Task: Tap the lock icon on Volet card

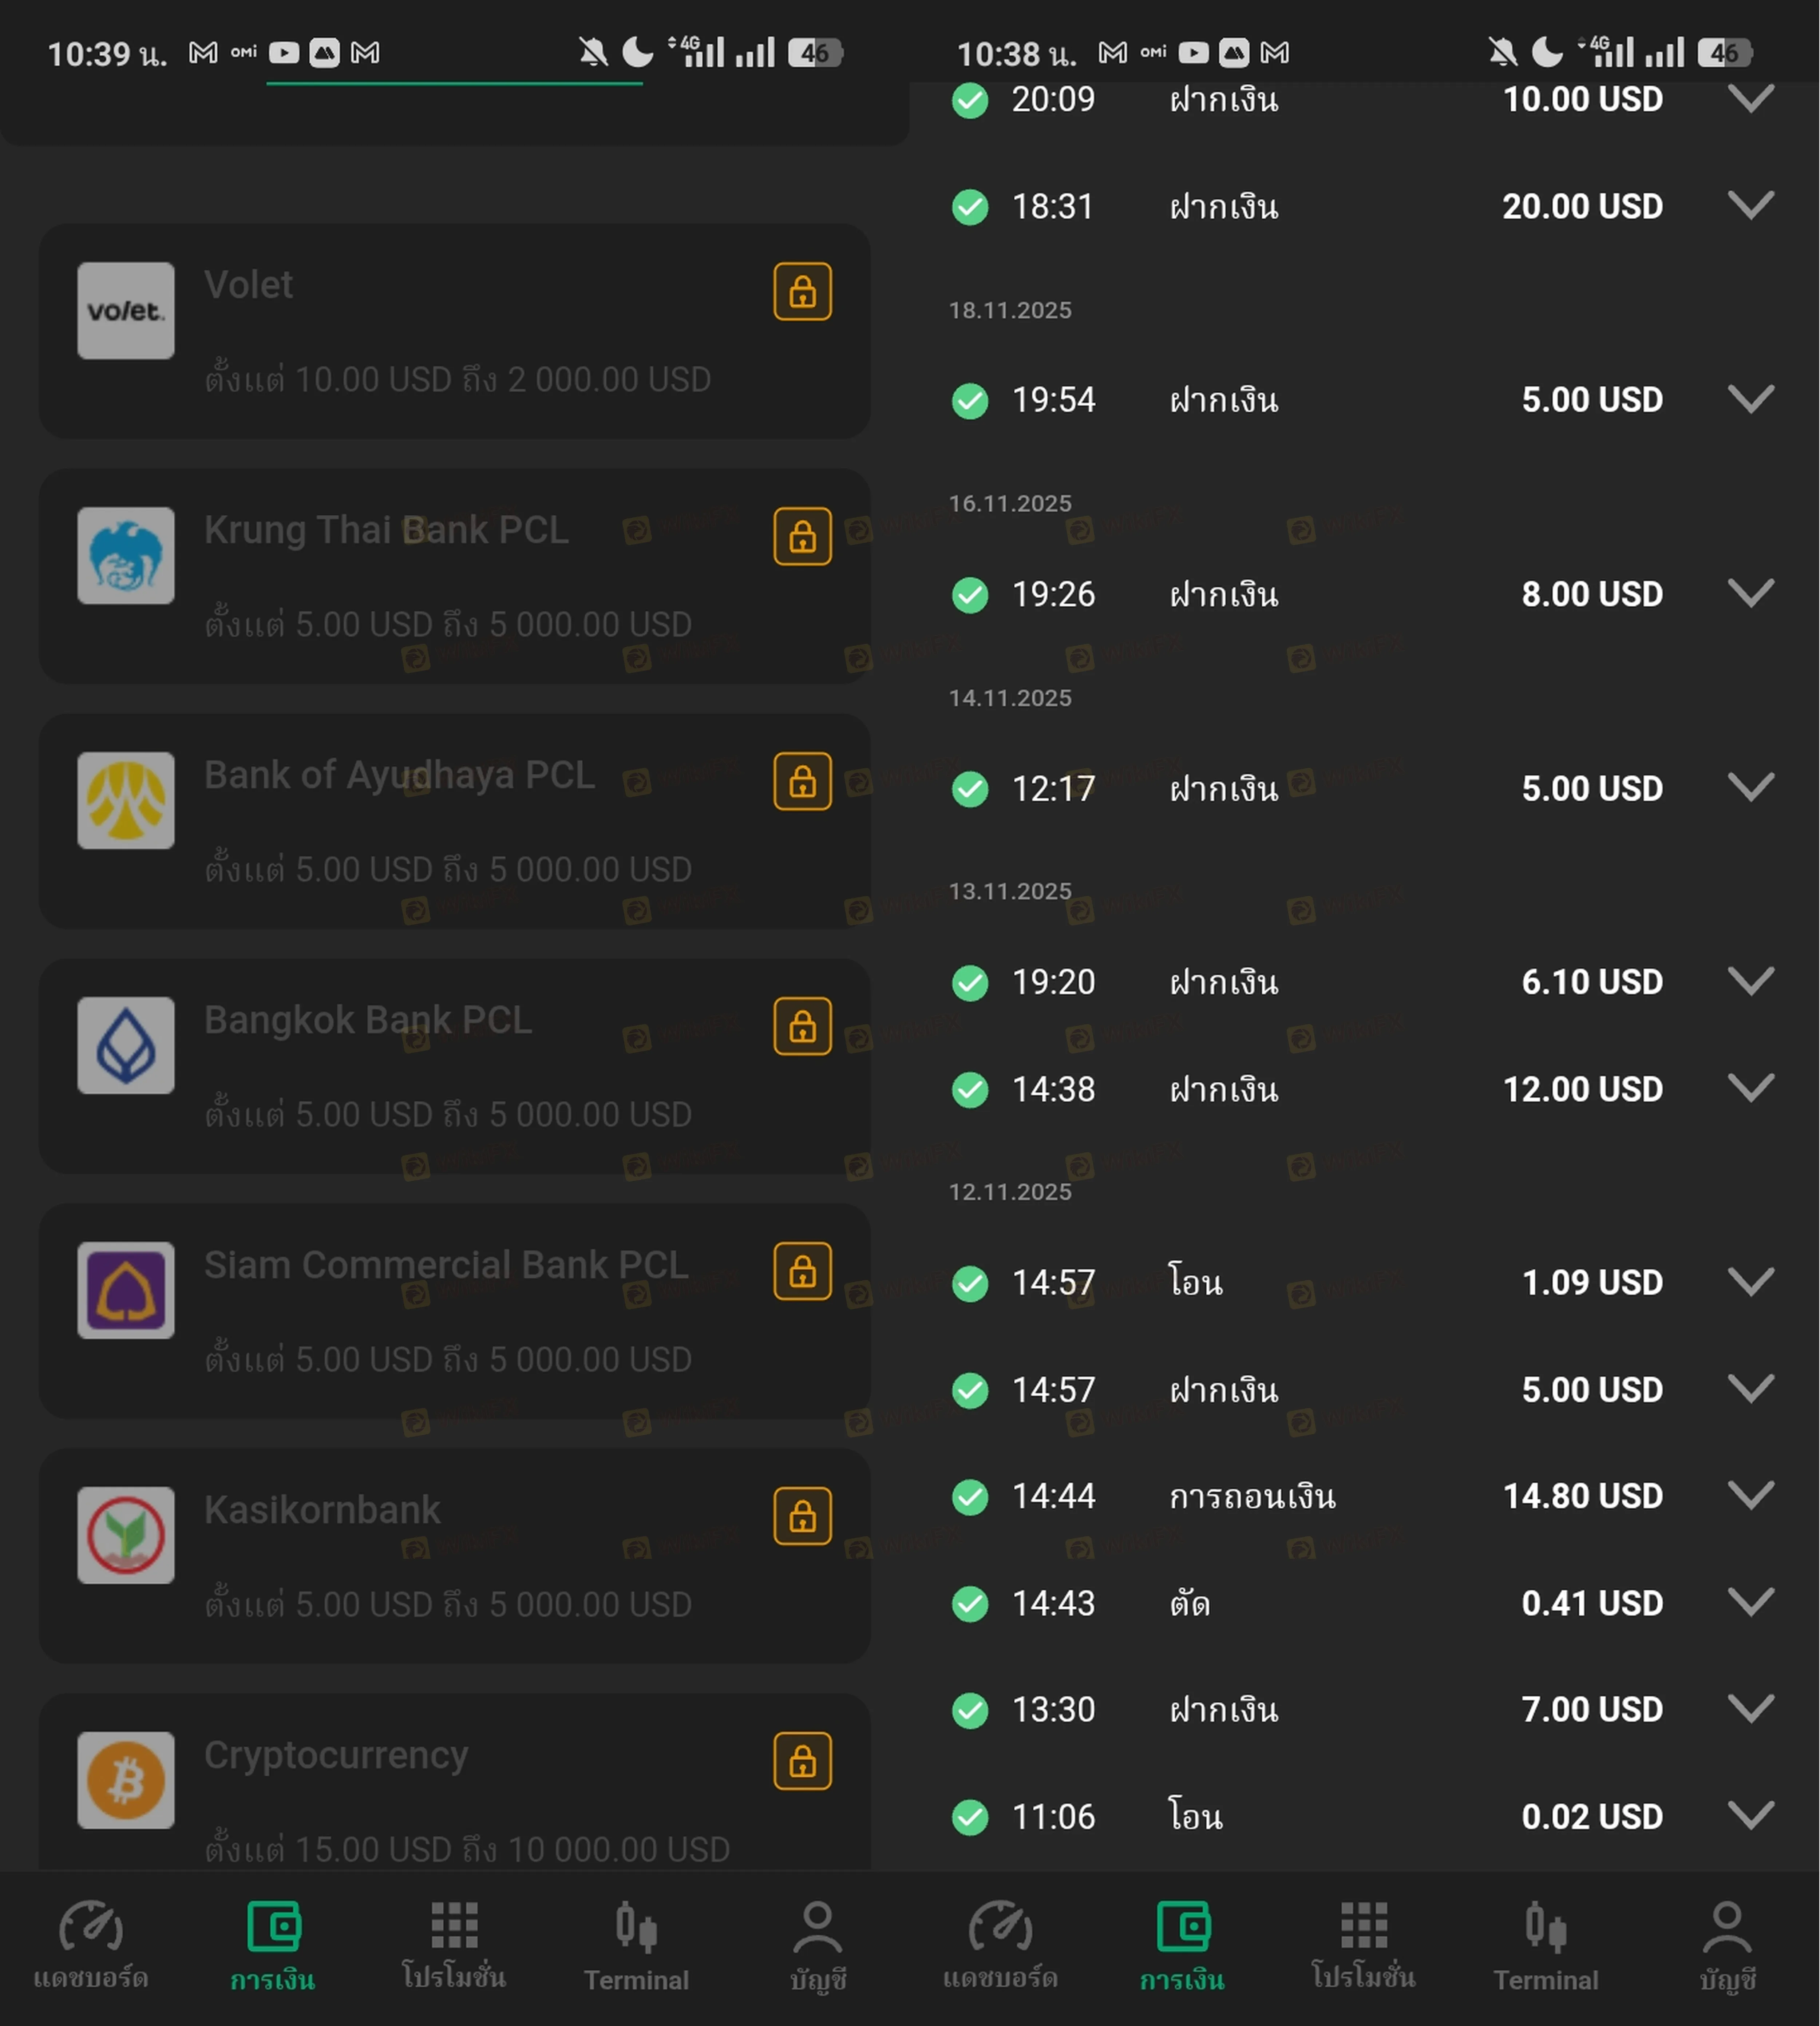Action: point(802,292)
